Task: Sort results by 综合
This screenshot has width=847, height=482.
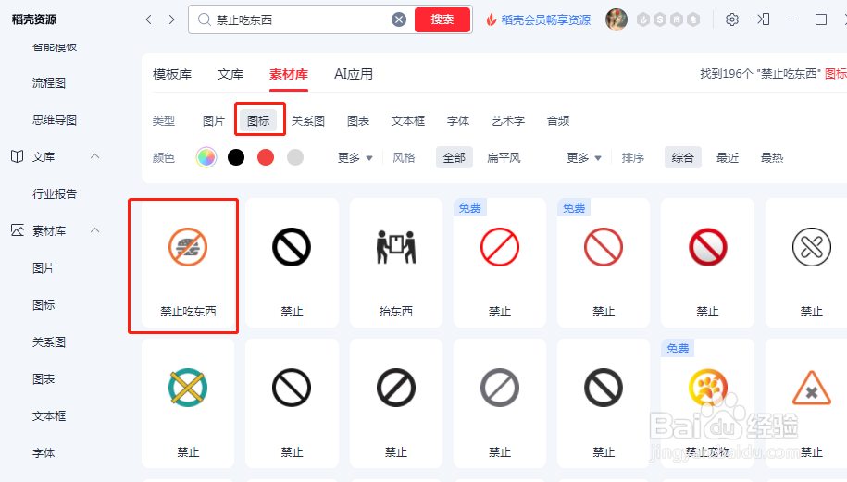Action: pyautogui.click(x=683, y=157)
